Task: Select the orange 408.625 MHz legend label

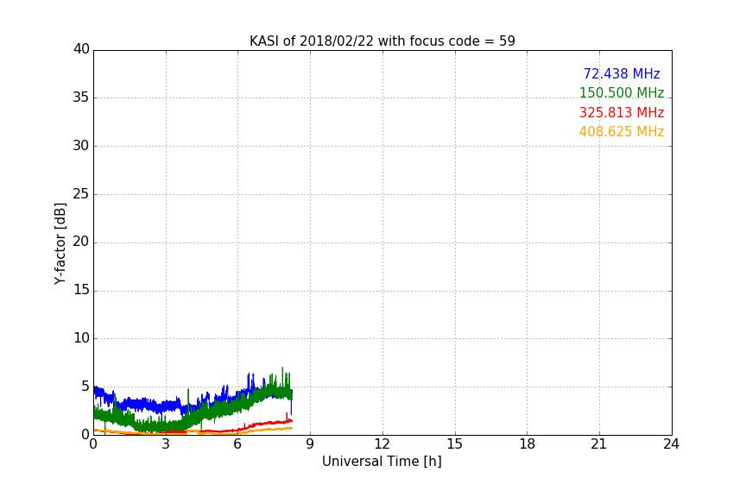Action: click(x=622, y=132)
